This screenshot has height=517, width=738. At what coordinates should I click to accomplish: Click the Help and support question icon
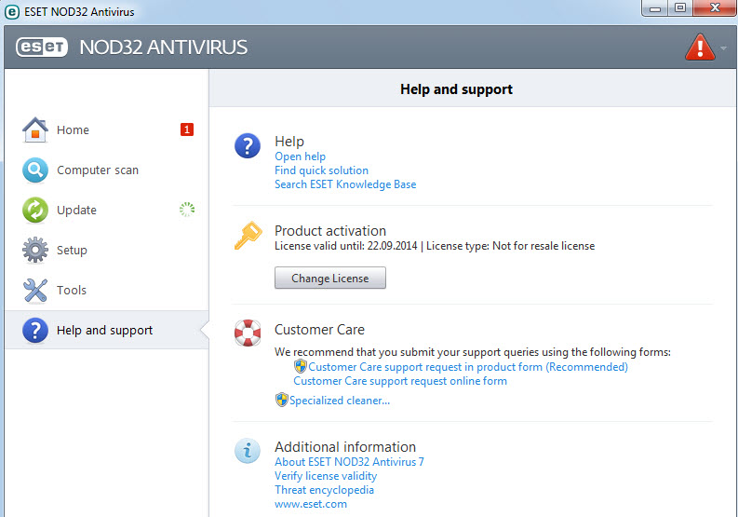(34, 331)
